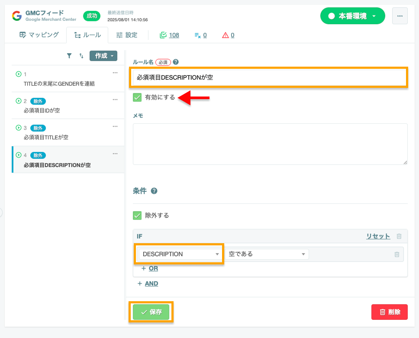Click the play status icon of rule 4
The width and height of the screenshot is (419, 338).
(19, 155)
